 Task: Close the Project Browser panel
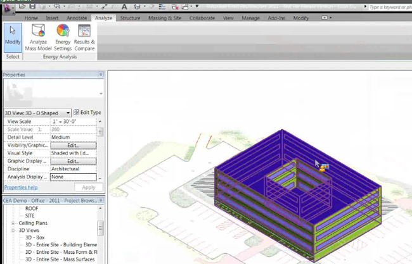coord(101,199)
